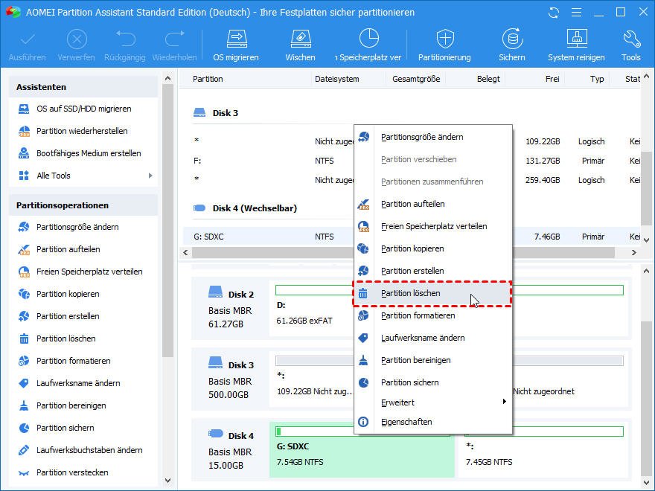Screen dimensions: 655x491
Task: Choose Partition sichern in sidebar
Action: coord(65,428)
